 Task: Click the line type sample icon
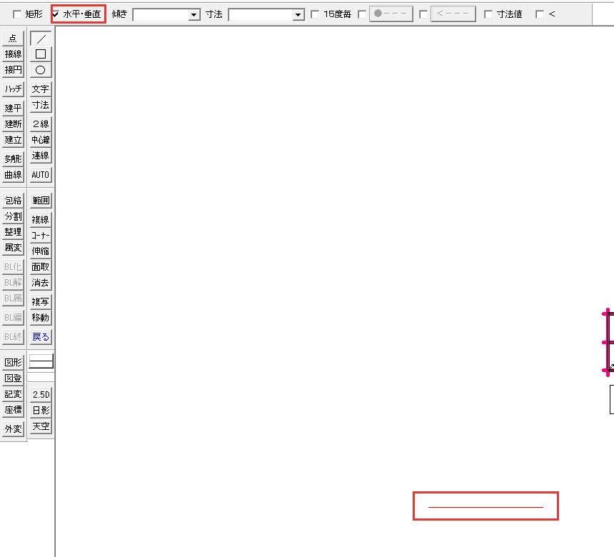pyautogui.click(x=41, y=361)
